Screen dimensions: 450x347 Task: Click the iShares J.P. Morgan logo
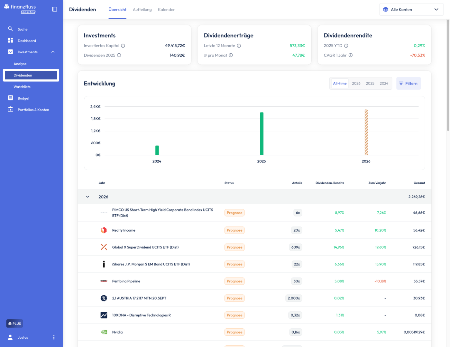point(104,264)
